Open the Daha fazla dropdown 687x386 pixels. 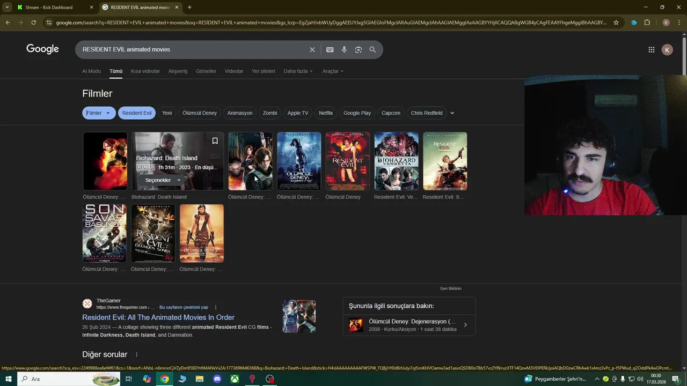click(298, 71)
